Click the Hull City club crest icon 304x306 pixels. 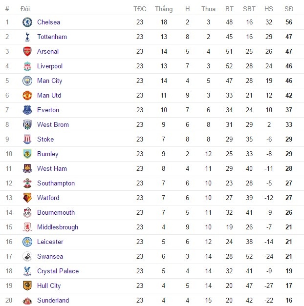(x=27, y=286)
